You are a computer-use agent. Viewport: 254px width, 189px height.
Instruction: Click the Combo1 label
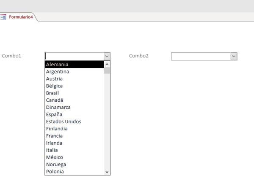coord(11,56)
